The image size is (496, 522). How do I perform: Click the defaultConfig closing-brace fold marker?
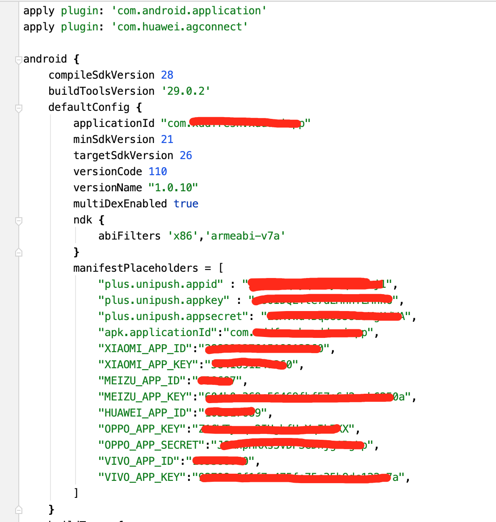18,509
